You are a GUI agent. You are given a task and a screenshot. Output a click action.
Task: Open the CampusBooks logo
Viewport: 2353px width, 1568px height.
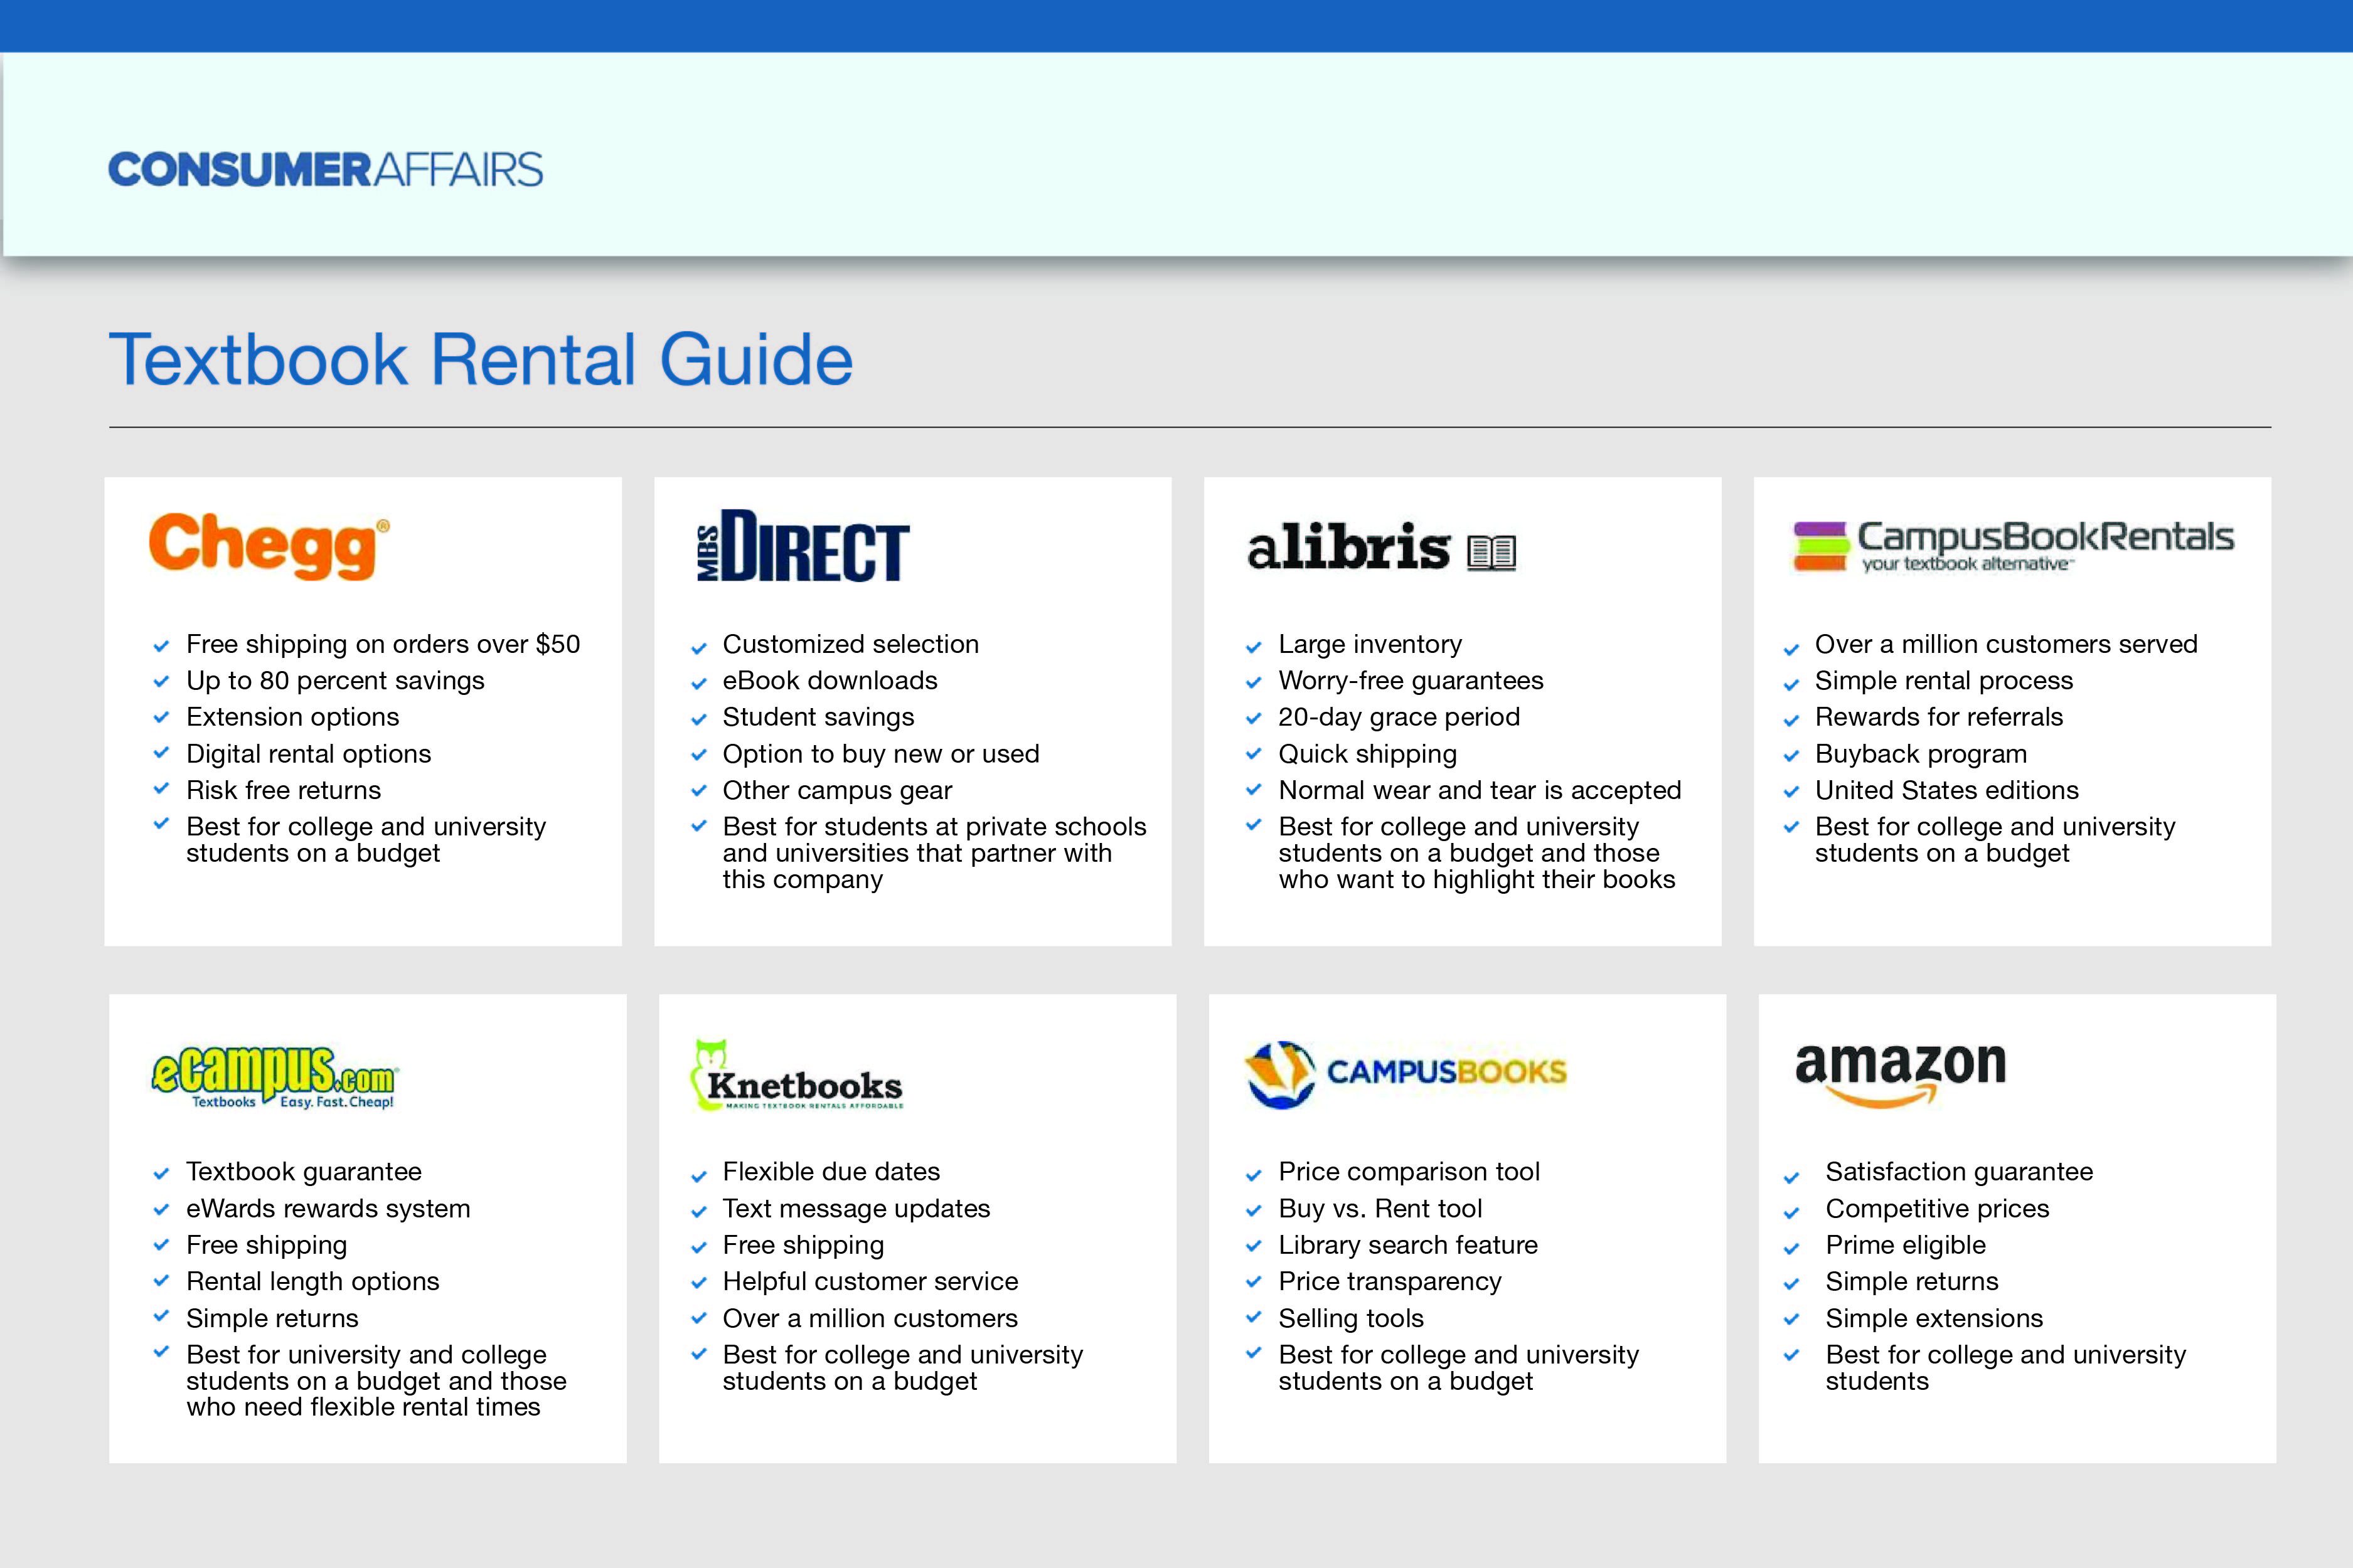coord(1406,1074)
